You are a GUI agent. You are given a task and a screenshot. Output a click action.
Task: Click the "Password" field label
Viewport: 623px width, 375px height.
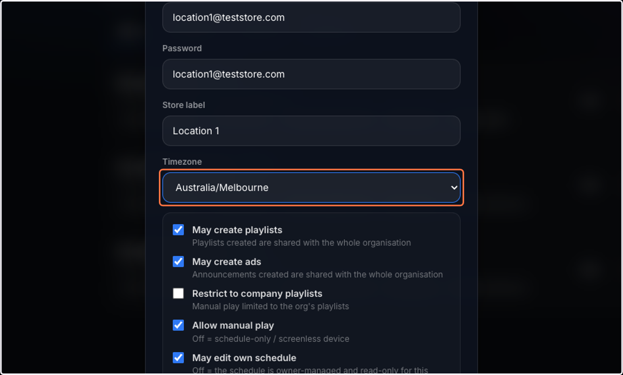point(182,48)
